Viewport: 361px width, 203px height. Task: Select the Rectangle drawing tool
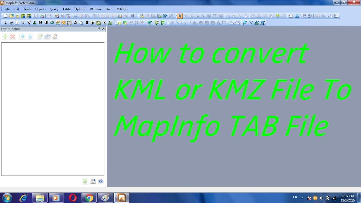coord(206,23)
